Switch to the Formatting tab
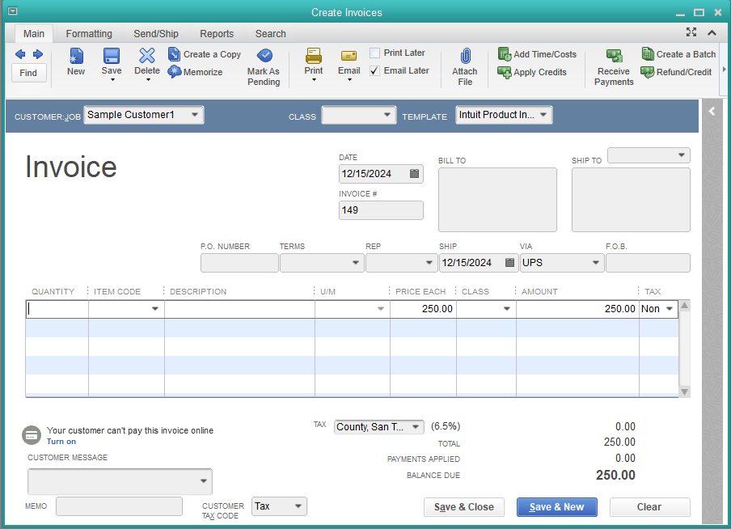This screenshot has height=529, width=731. coord(89,34)
